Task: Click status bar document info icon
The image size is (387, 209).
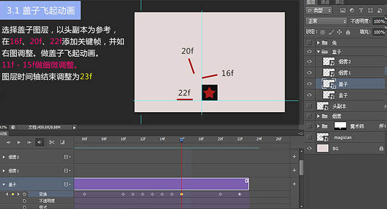Action: (13, 127)
